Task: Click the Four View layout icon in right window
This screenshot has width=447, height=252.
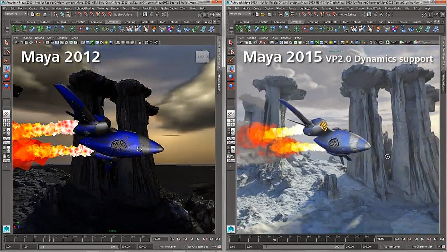Action: 231,123
